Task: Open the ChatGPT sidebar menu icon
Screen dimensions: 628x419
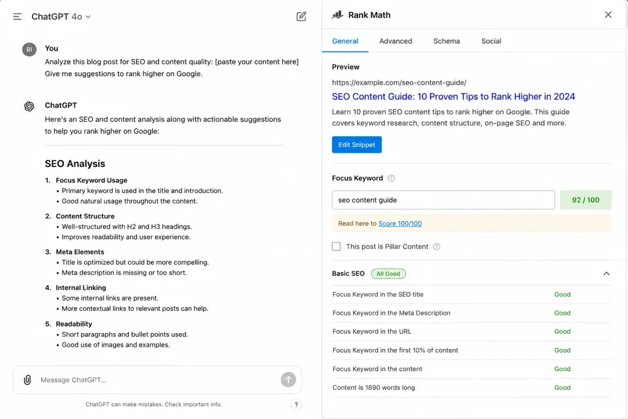Action: point(17,17)
